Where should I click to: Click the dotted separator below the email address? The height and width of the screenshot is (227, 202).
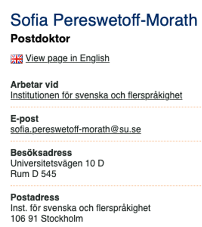pos(106,141)
